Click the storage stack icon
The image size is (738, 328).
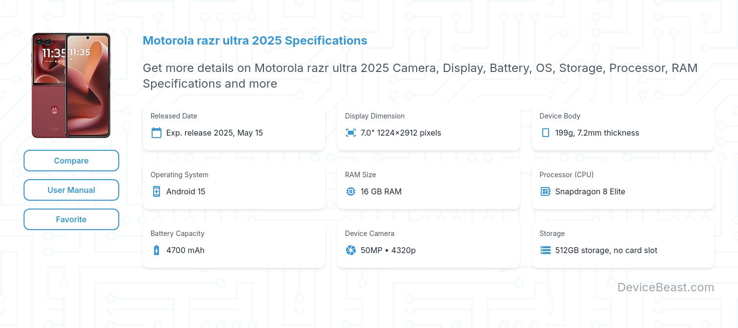point(545,250)
